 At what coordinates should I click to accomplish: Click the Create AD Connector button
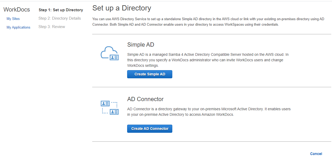(x=150, y=129)
